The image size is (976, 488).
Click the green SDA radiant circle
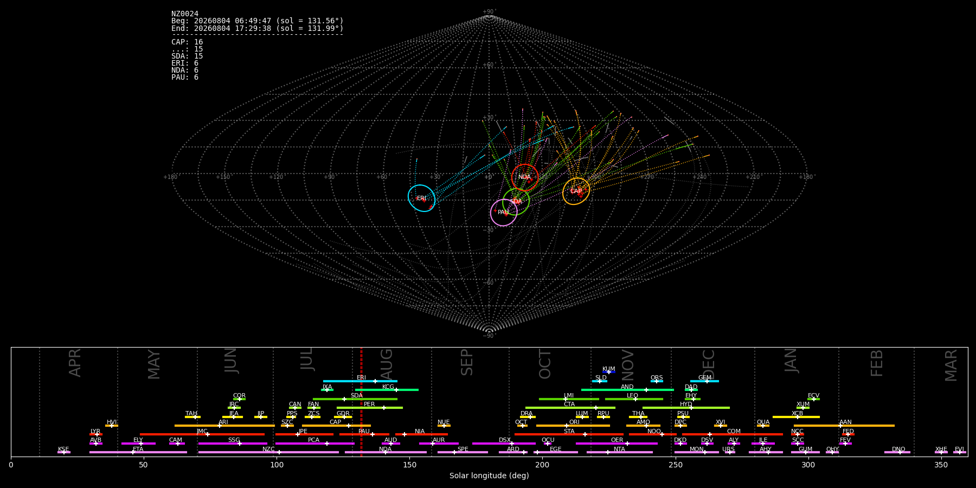pos(516,202)
